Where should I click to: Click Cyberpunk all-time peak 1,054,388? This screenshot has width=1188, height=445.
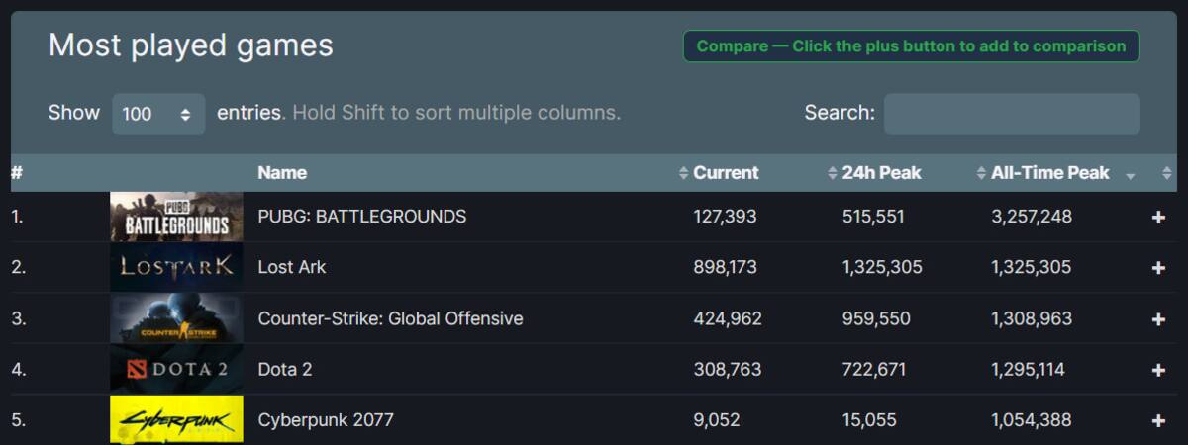tap(1032, 421)
